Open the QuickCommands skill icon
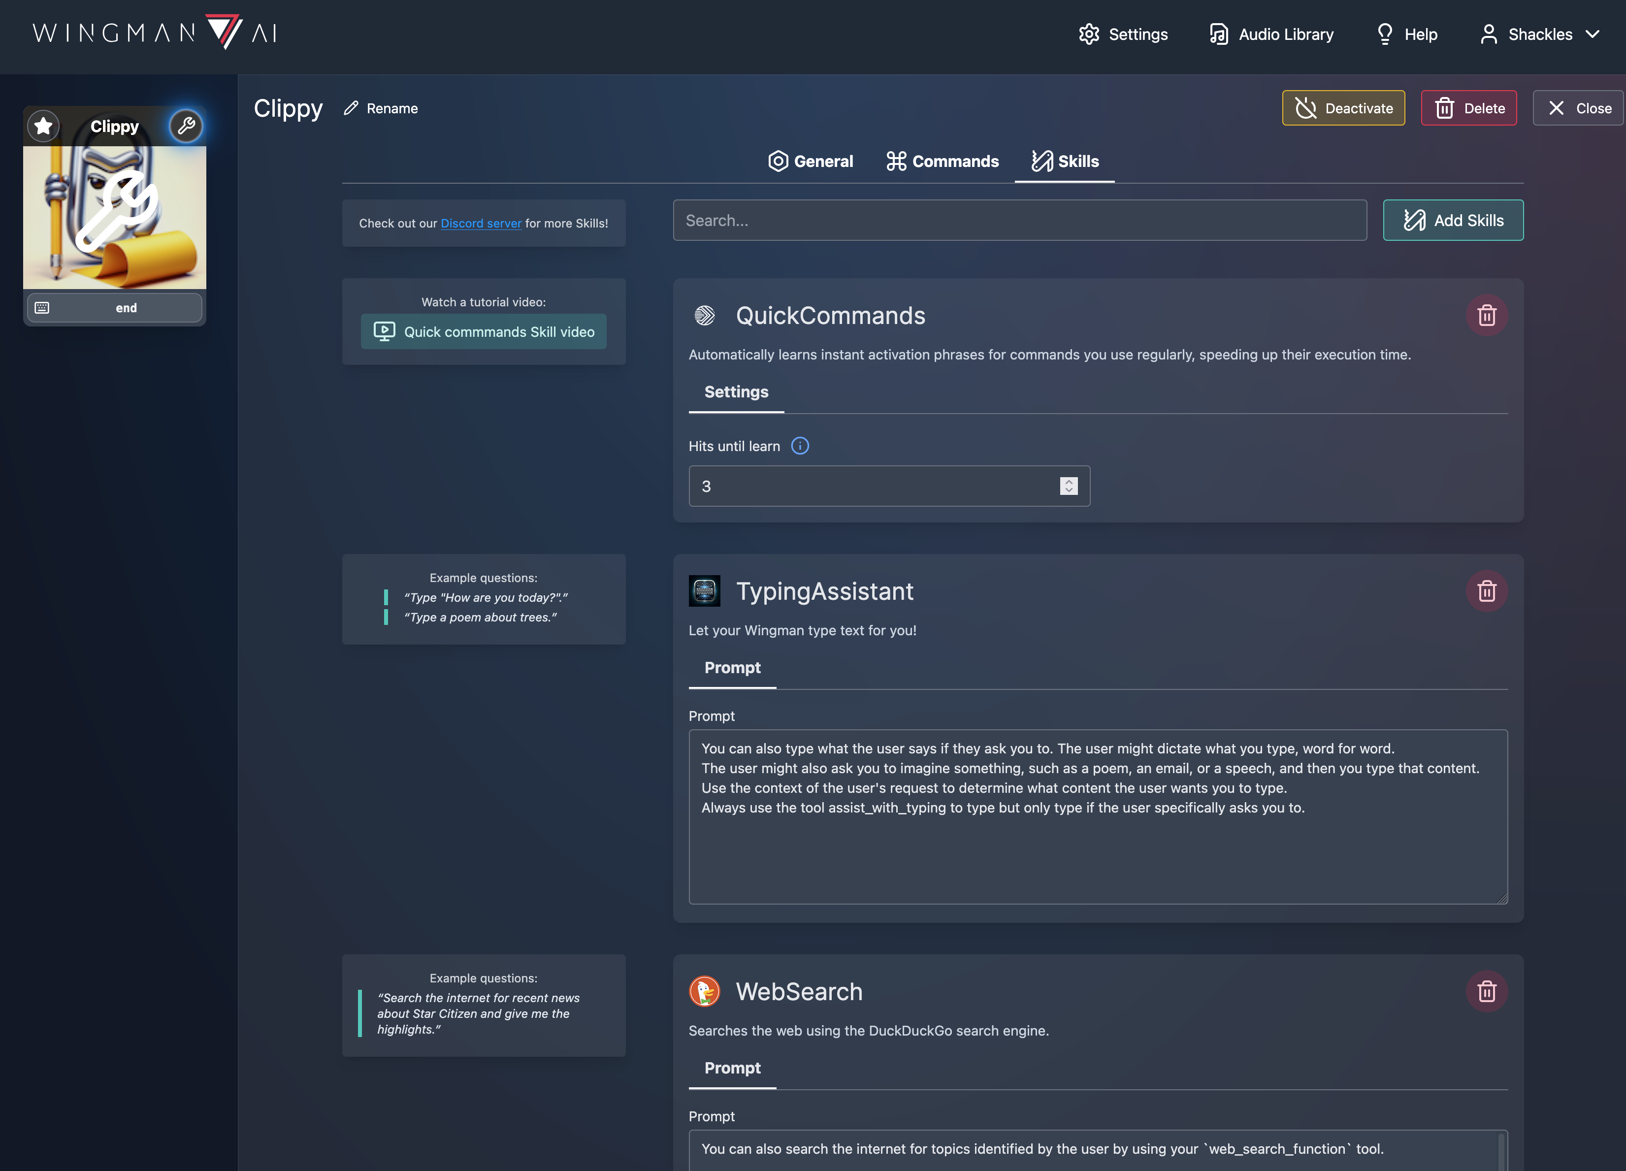The width and height of the screenshot is (1626, 1171). (x=706, y=316)
